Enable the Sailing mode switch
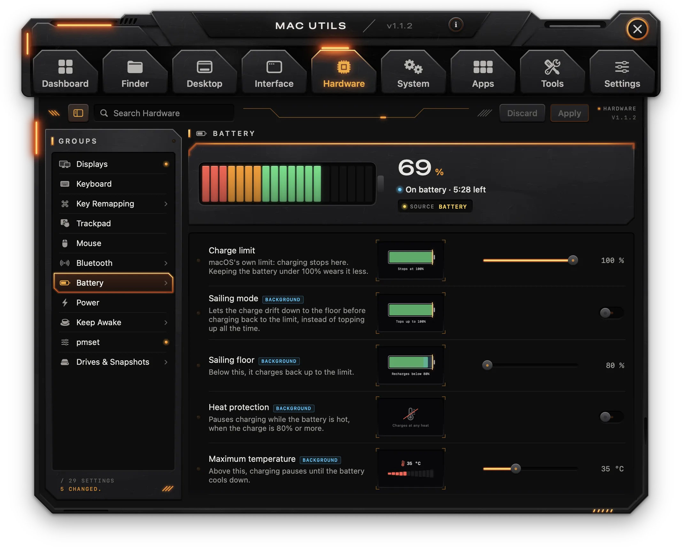Screen dimensions: 682x547 point(611,313)
